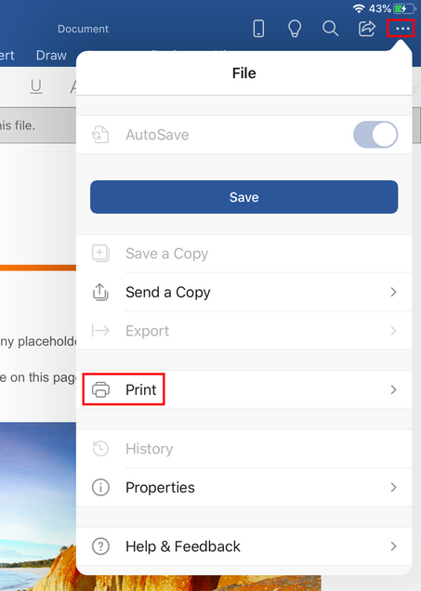Expand Send a Copy chevron

coord(393,292)
